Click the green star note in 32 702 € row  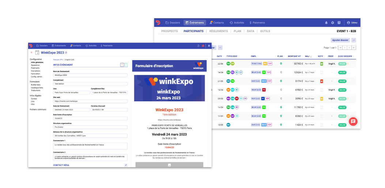[321, 64]
